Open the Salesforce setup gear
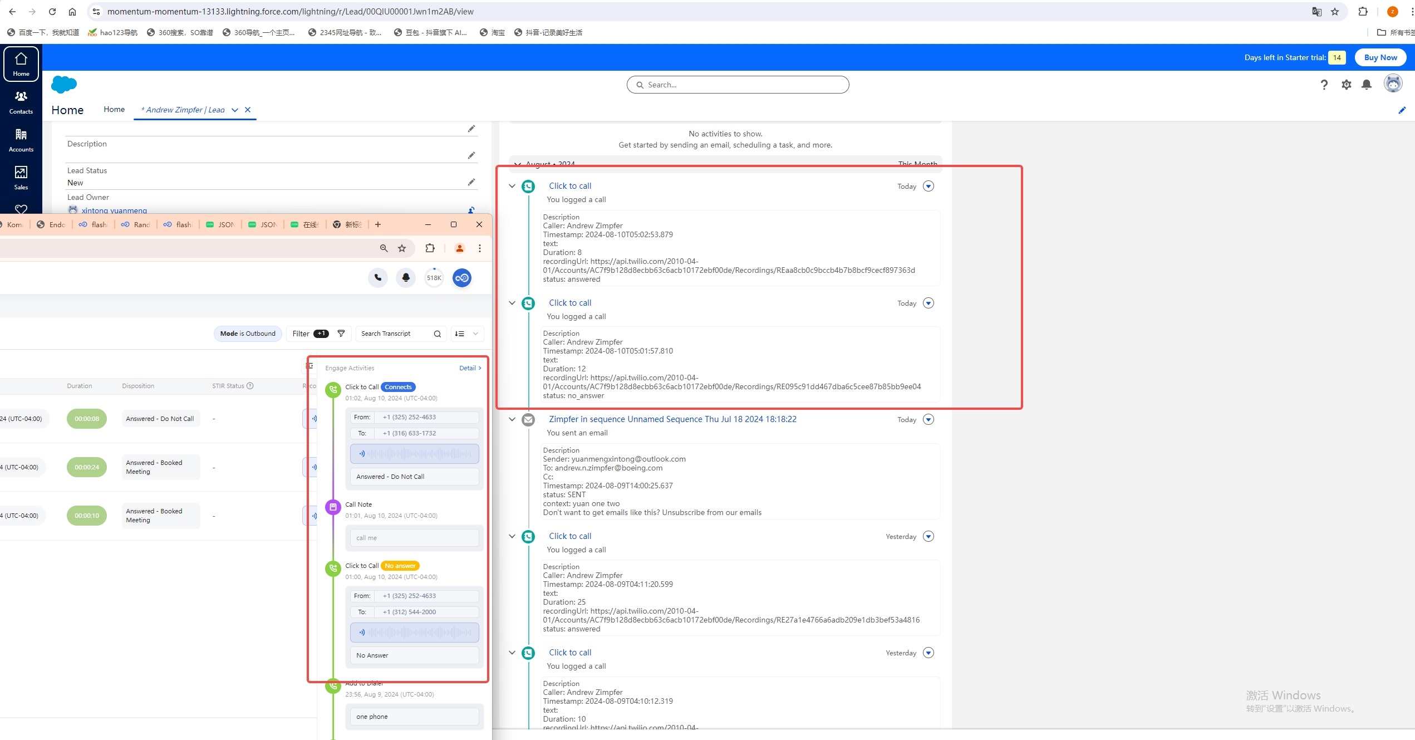 [1346, 85]
